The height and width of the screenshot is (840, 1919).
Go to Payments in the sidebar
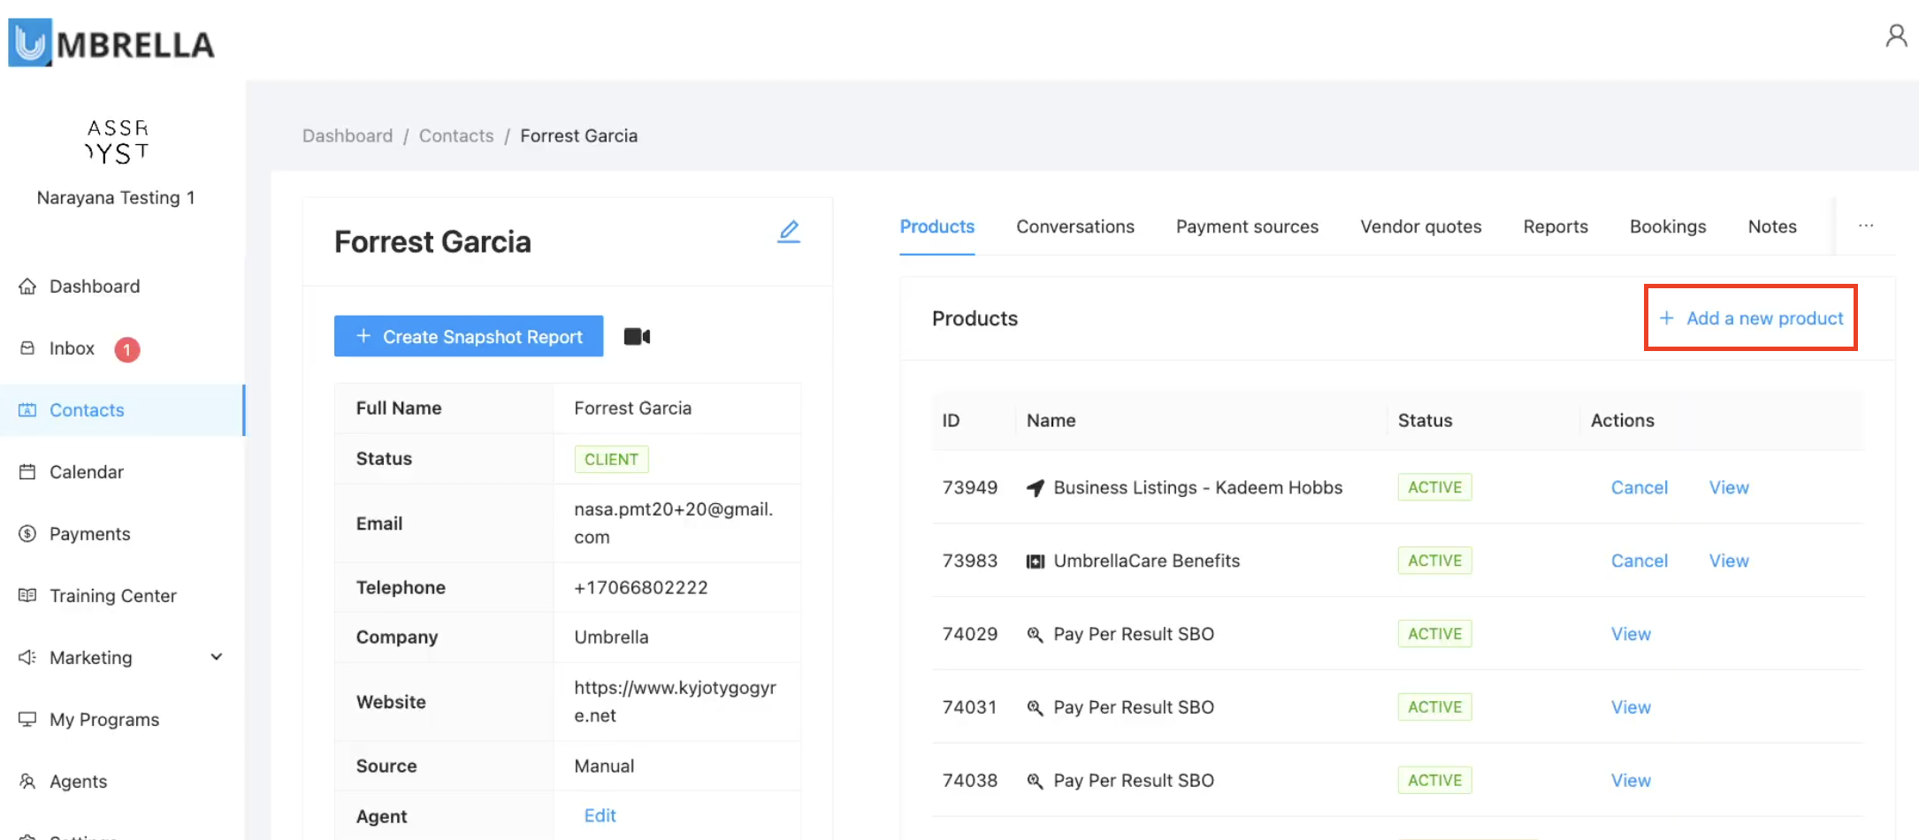tap(89, 534)
